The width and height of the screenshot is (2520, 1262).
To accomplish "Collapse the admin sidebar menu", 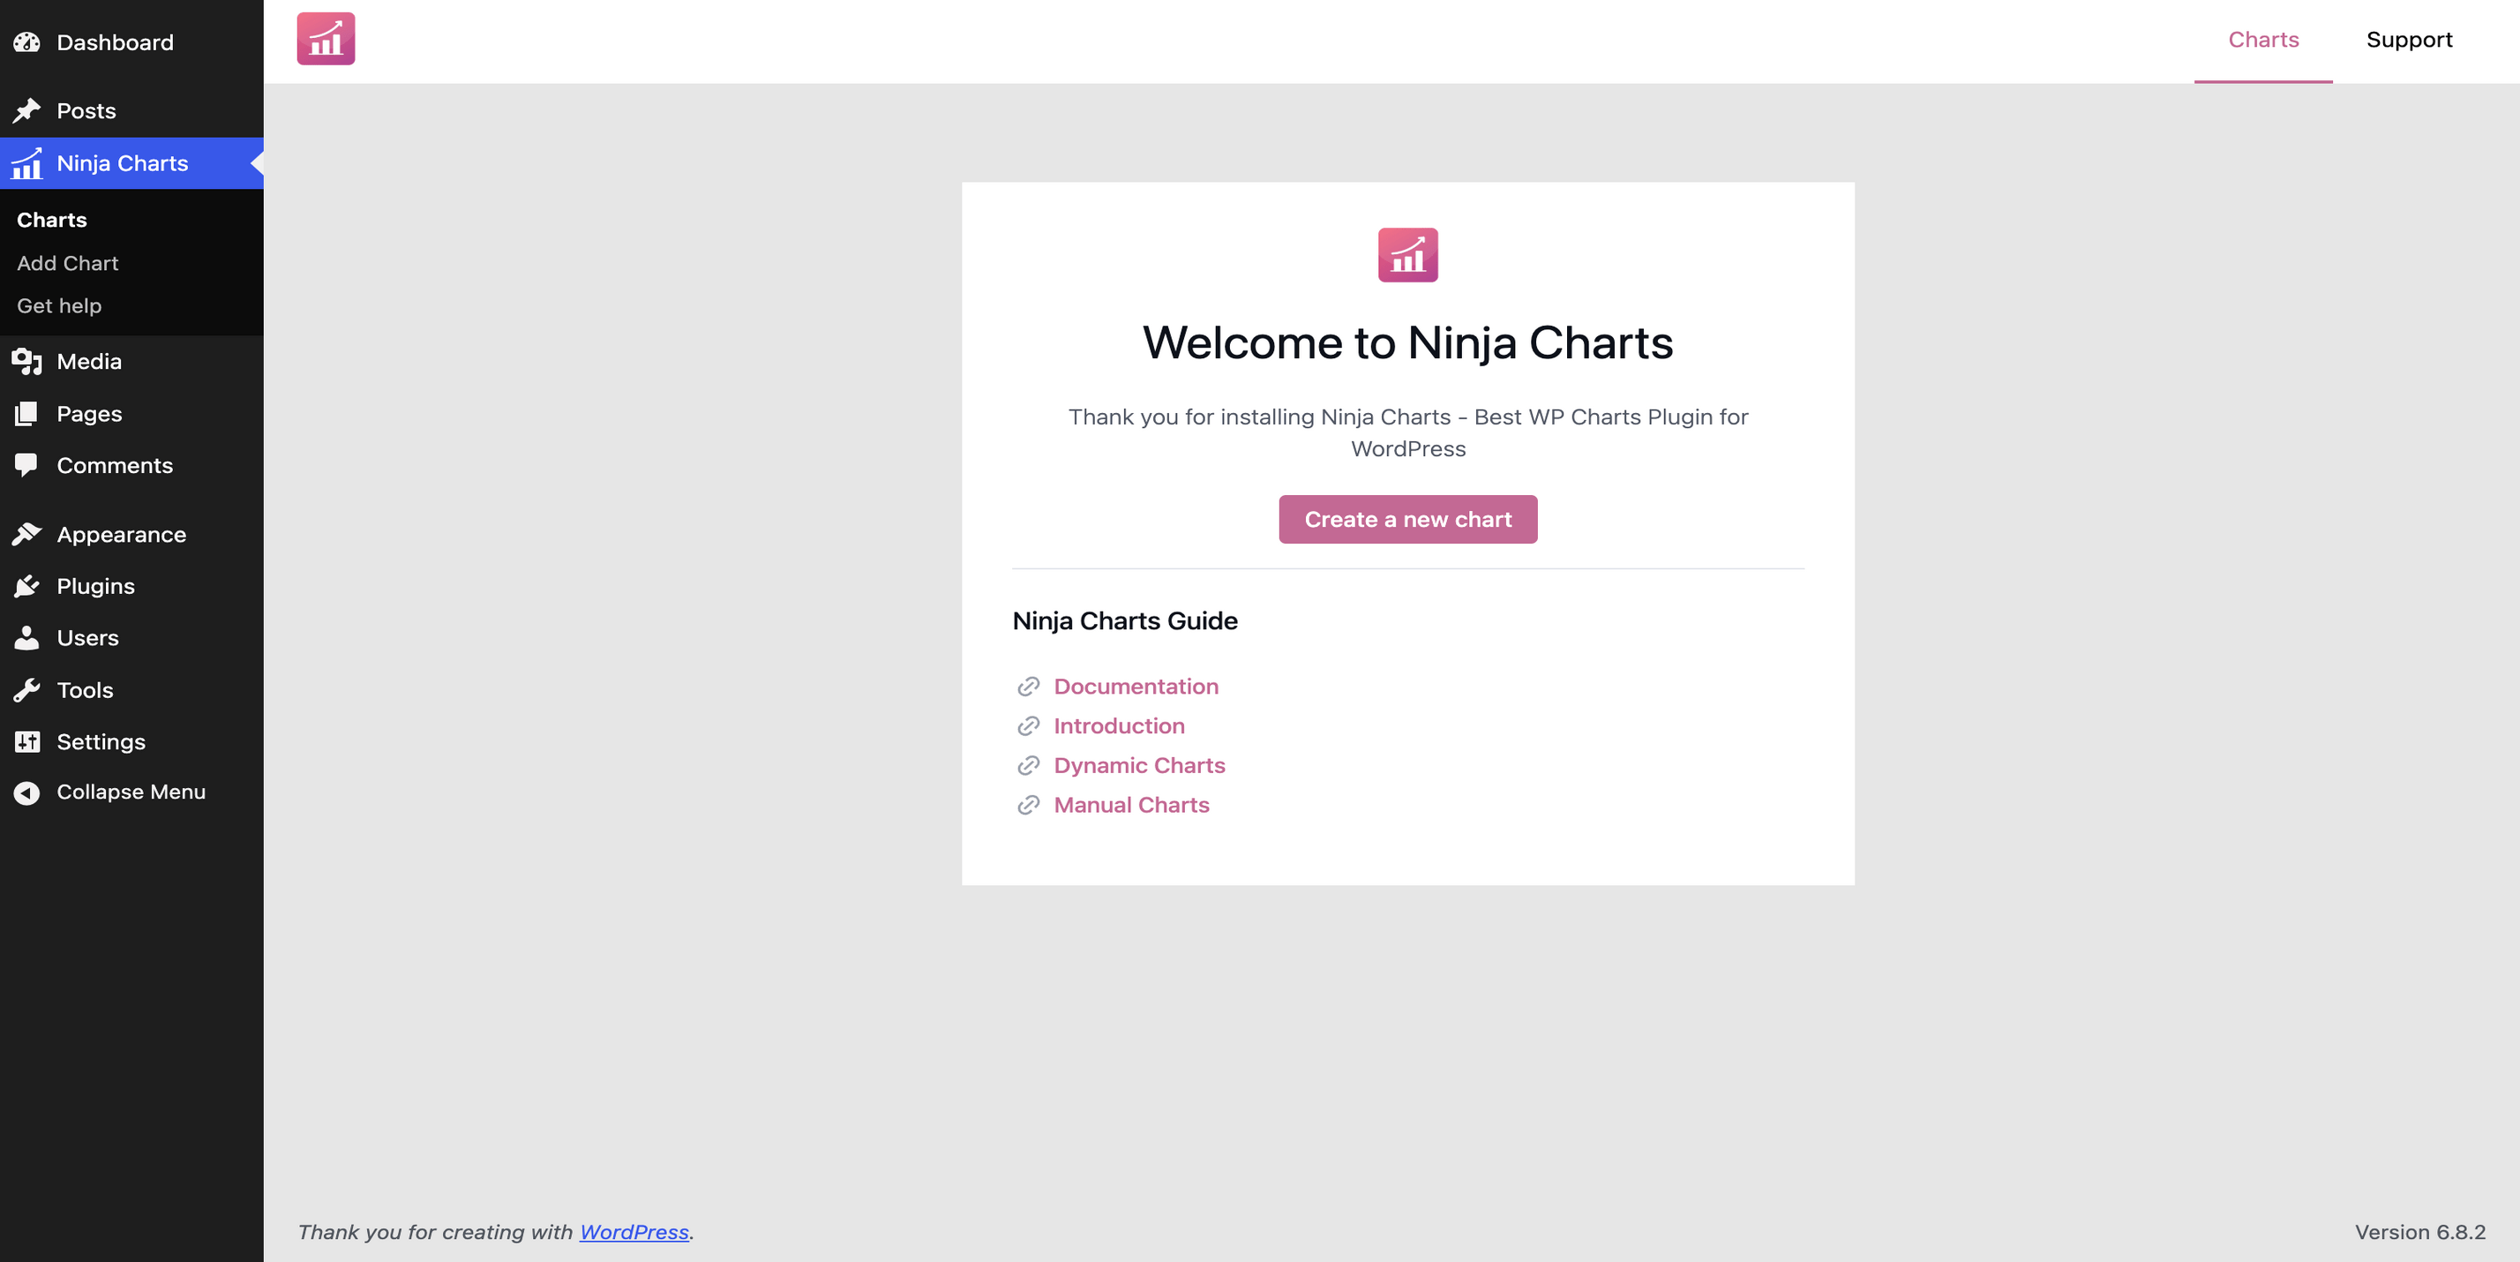I will [x=132, y=793].
